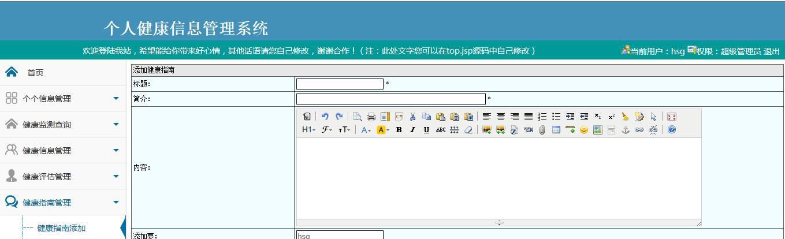The height and width of the screenshot is (239, 785).
Task: Insert an anchor
Action: [x=625, y=130]
